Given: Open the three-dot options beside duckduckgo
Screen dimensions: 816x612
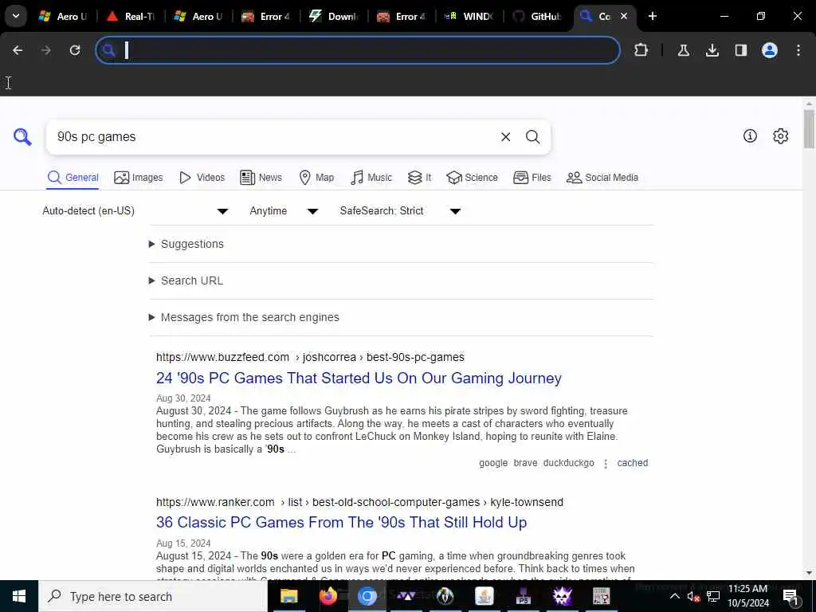Looking at the screenshot, I should tap(606, 463).
